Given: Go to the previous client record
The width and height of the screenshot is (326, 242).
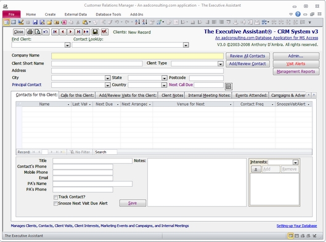Looking at the screenshot, I should 63,32.
